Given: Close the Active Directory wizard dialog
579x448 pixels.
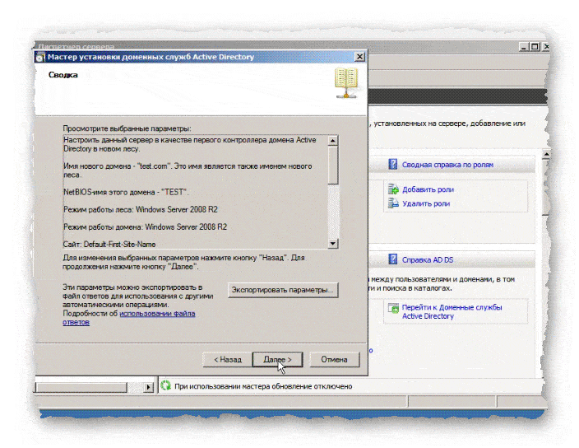Looking at the screenshot, I should [359, 57].
